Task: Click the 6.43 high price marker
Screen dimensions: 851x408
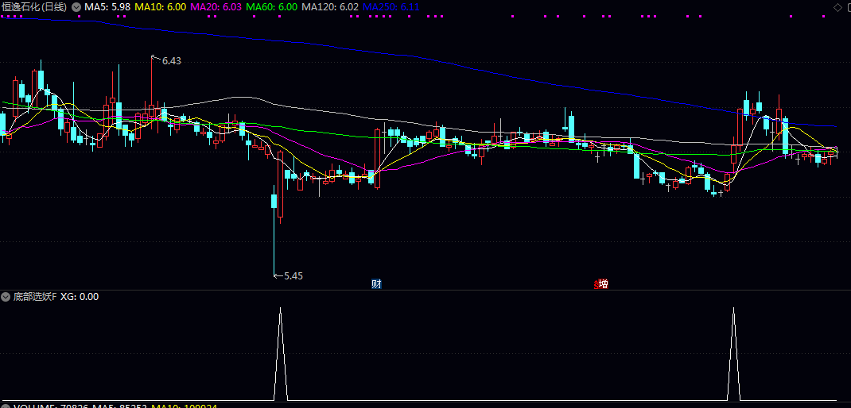Action: click(x=171, y=61)
